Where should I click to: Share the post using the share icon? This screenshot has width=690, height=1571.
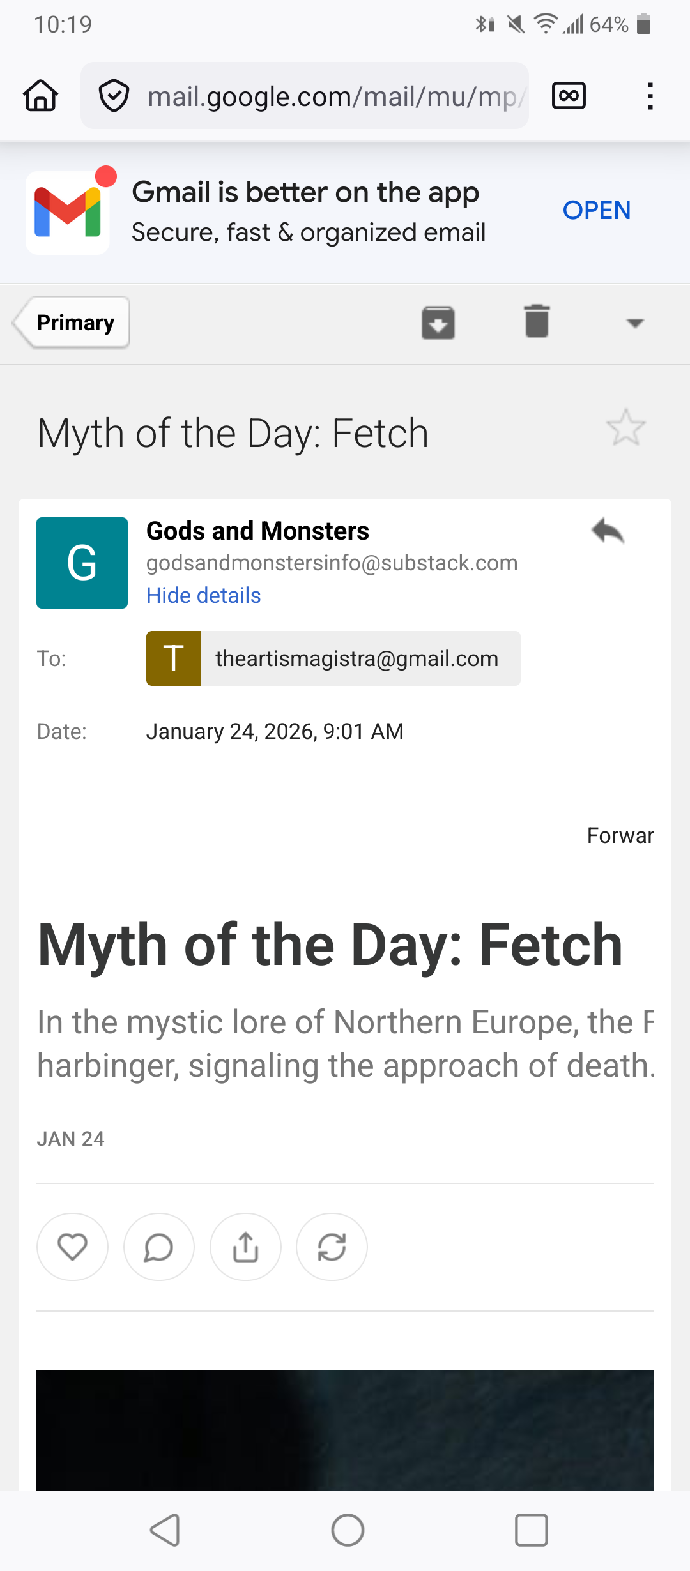245,1247
